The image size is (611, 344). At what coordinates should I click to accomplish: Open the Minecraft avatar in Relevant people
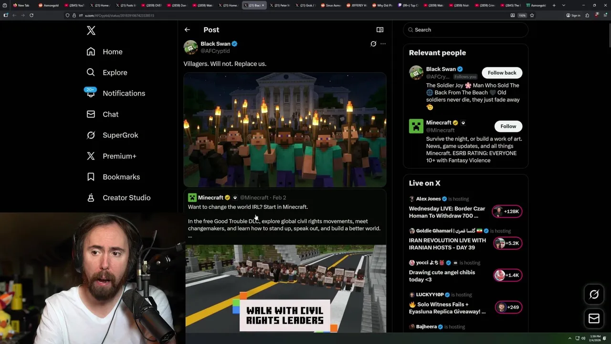click(x=416, y=126)
